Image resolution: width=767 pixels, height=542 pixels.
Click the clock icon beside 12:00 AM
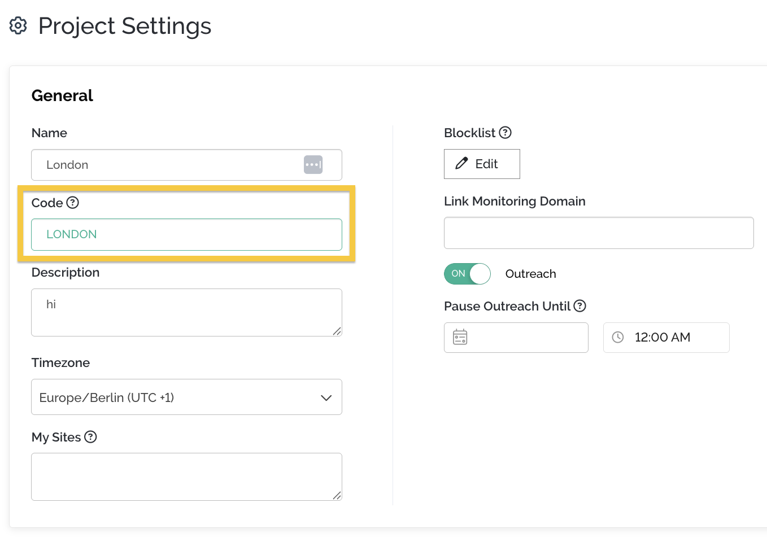pyautogui.click(x=618, y=338)
